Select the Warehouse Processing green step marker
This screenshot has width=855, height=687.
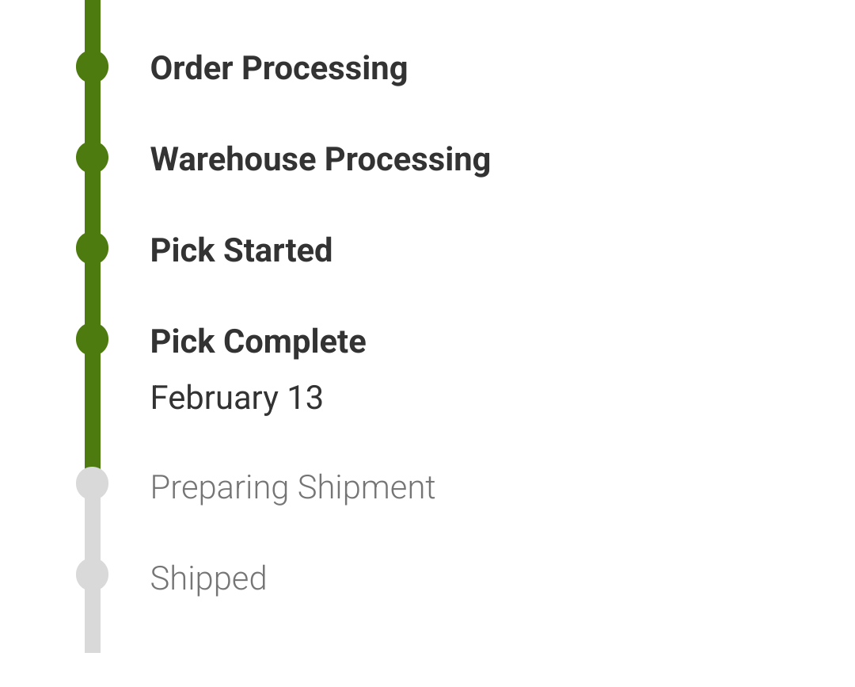pos(92,158)
